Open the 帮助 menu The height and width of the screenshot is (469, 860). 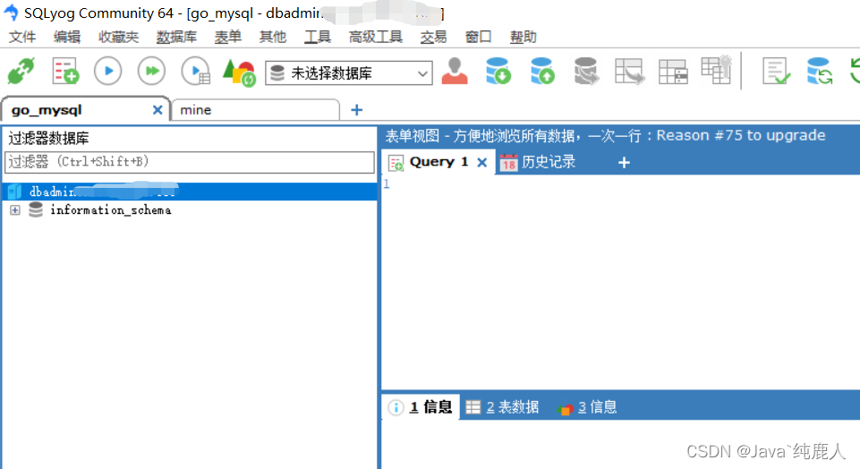[523, 37]
